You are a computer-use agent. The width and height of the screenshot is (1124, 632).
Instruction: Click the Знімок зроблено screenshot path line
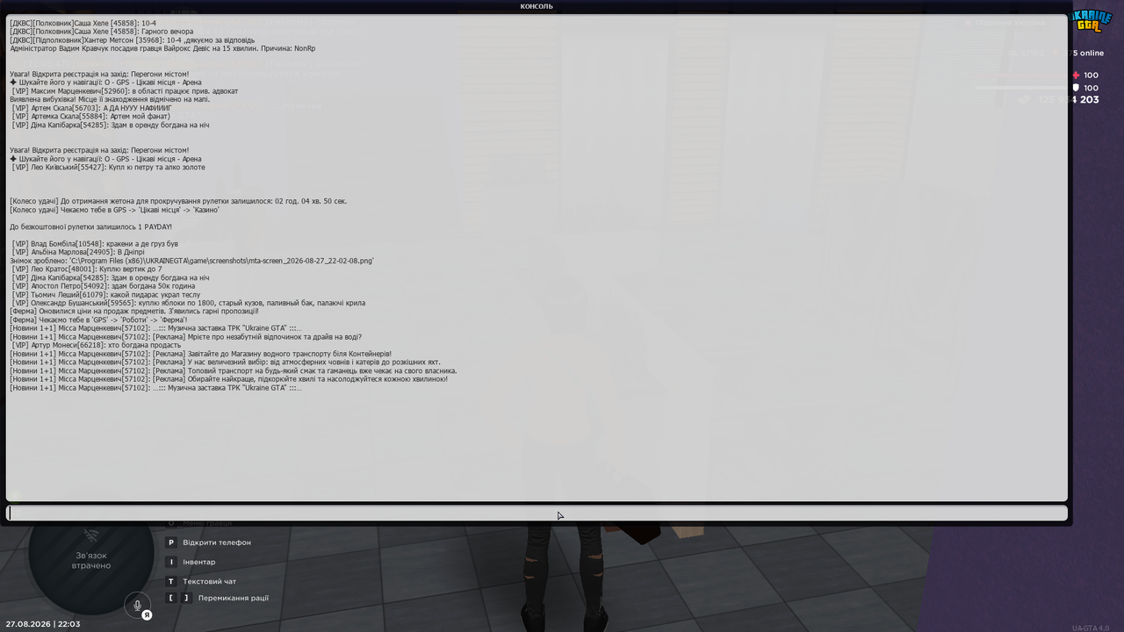coord(191,261)
